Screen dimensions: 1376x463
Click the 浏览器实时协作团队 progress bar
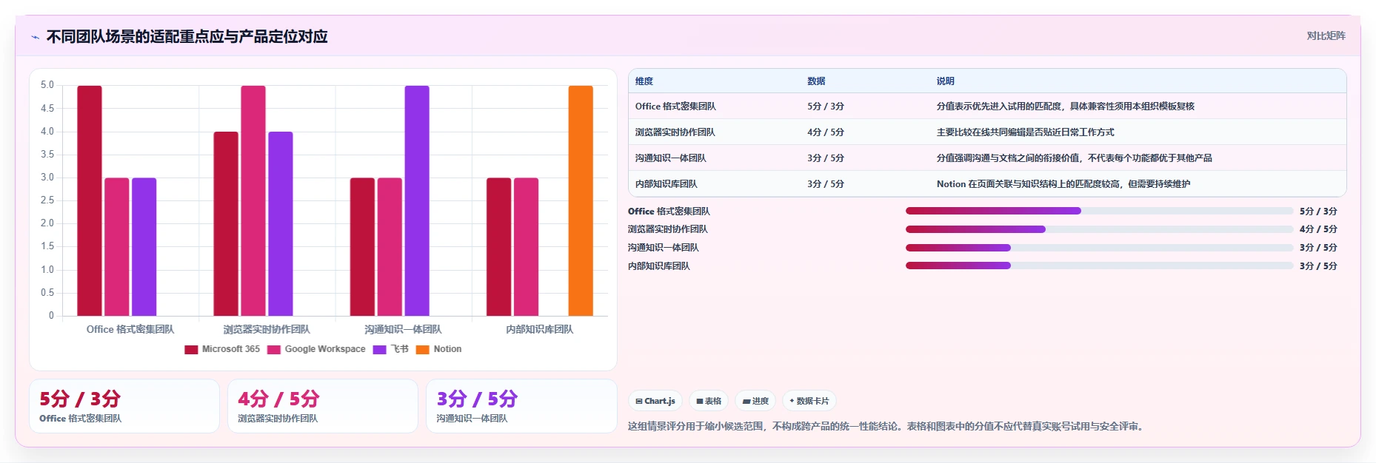[x=1099, y=229]
